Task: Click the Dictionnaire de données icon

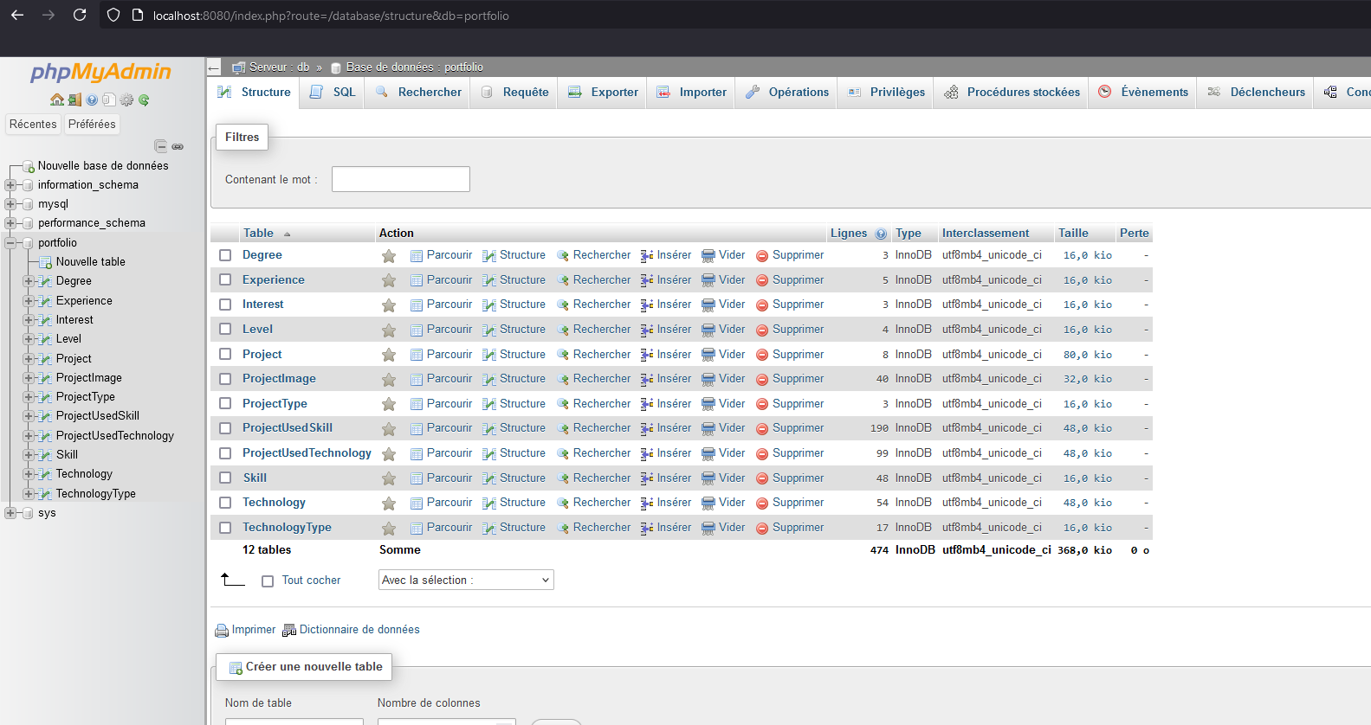Action: [x=289, y=631]
